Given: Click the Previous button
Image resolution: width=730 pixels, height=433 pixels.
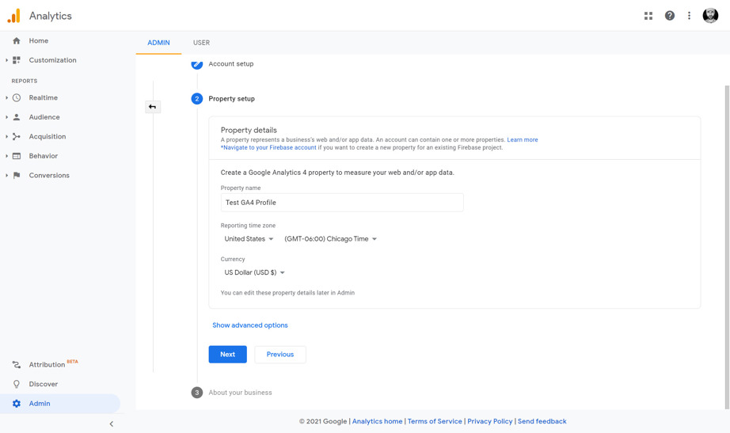Looking at the screenshot, I should coord(279,355).
